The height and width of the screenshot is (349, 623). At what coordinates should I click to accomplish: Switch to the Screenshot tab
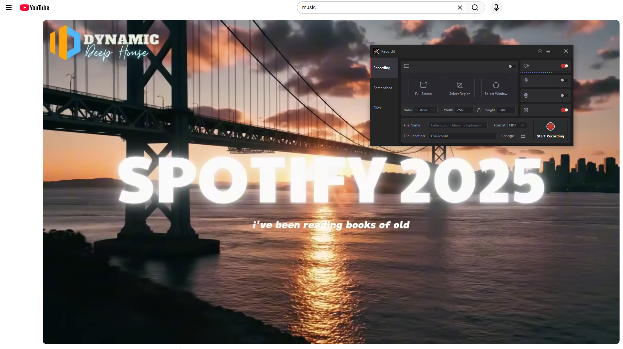coord(383,88)
